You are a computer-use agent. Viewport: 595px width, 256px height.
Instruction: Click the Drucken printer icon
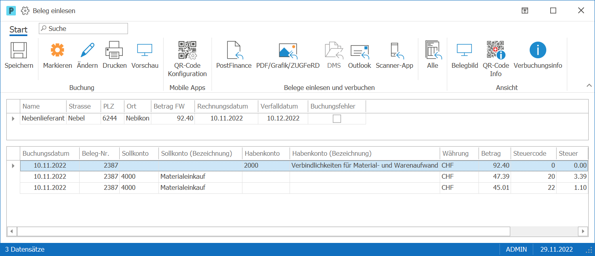coord(114,50)
